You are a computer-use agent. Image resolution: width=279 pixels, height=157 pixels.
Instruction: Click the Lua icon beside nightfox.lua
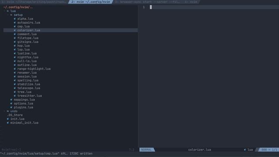15,57
